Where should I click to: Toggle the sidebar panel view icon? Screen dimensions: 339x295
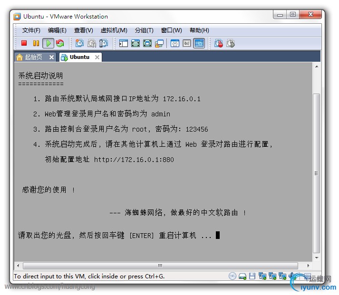tap(124, 43)
